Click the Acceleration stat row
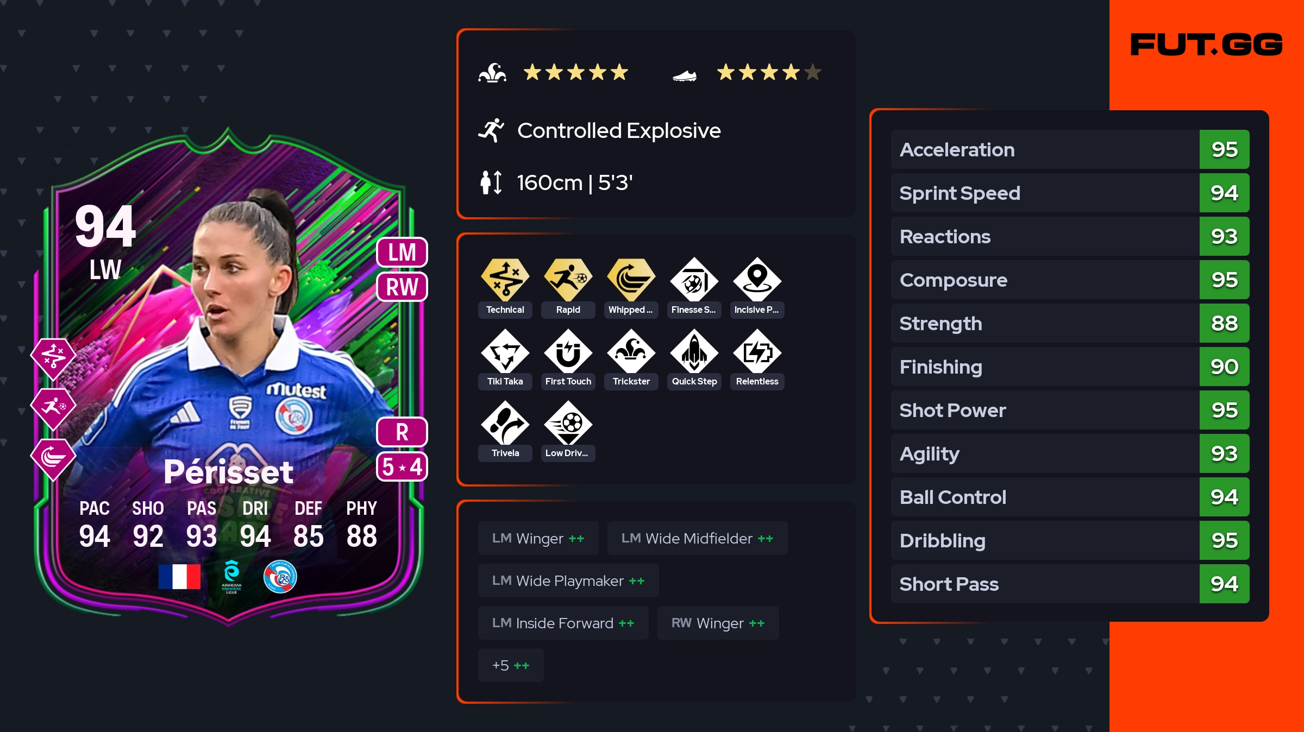 coord(1070,149)
